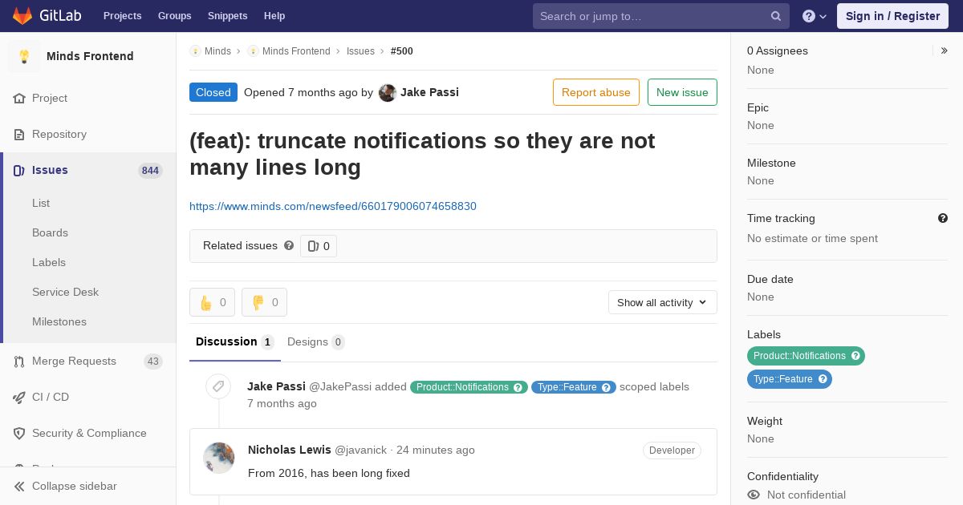Click the Issues icon in sidebar
Image resolution: width=963 pixels, height=505 pixels.
click(19, 170)
